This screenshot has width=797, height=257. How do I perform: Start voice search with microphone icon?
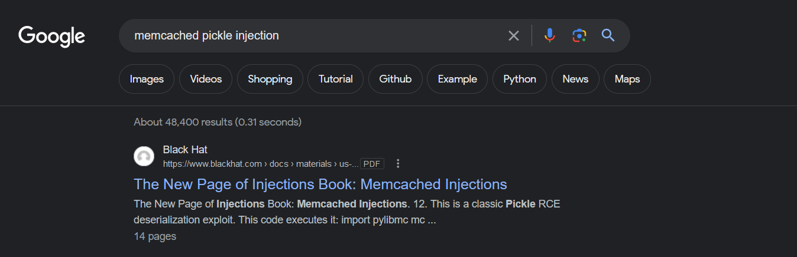[550, 36]
